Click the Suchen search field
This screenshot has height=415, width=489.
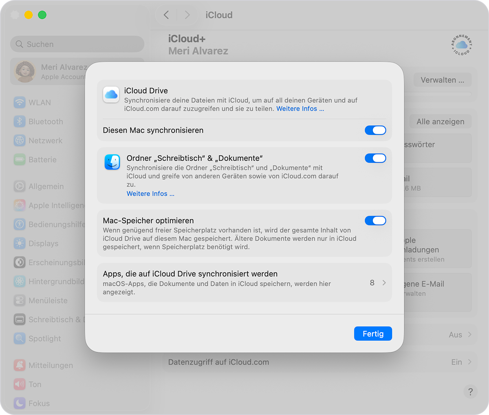pyautogui.click(x=77, y=44)
